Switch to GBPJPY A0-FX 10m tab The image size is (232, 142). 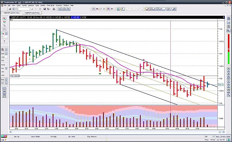point(11,13)
